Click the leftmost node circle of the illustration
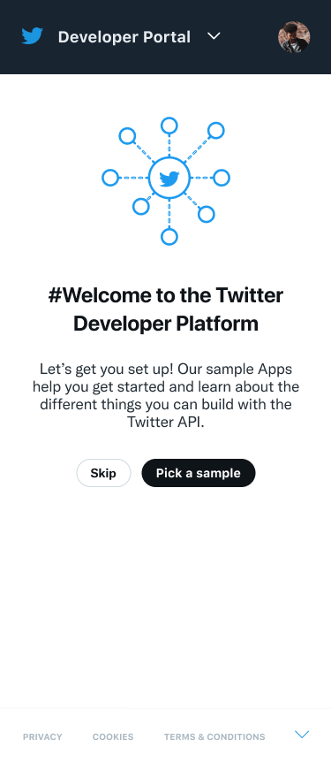The width and height of the screenshot is (331, 770). (110, 178)
